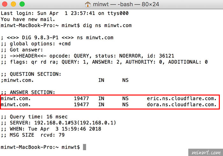Click the 'dig ns minwt.com' command text
The image size is (223, 156).
(107, 25)
